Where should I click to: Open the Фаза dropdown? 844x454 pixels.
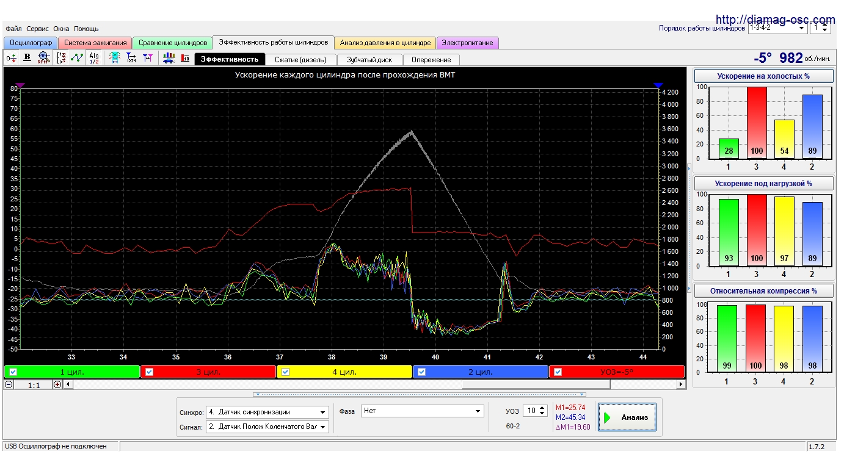coord(423,411)
